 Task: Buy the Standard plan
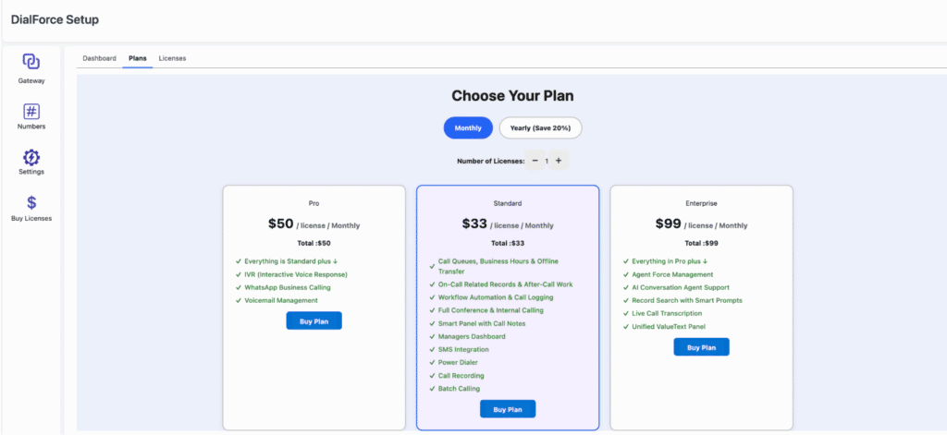point(508,409)
